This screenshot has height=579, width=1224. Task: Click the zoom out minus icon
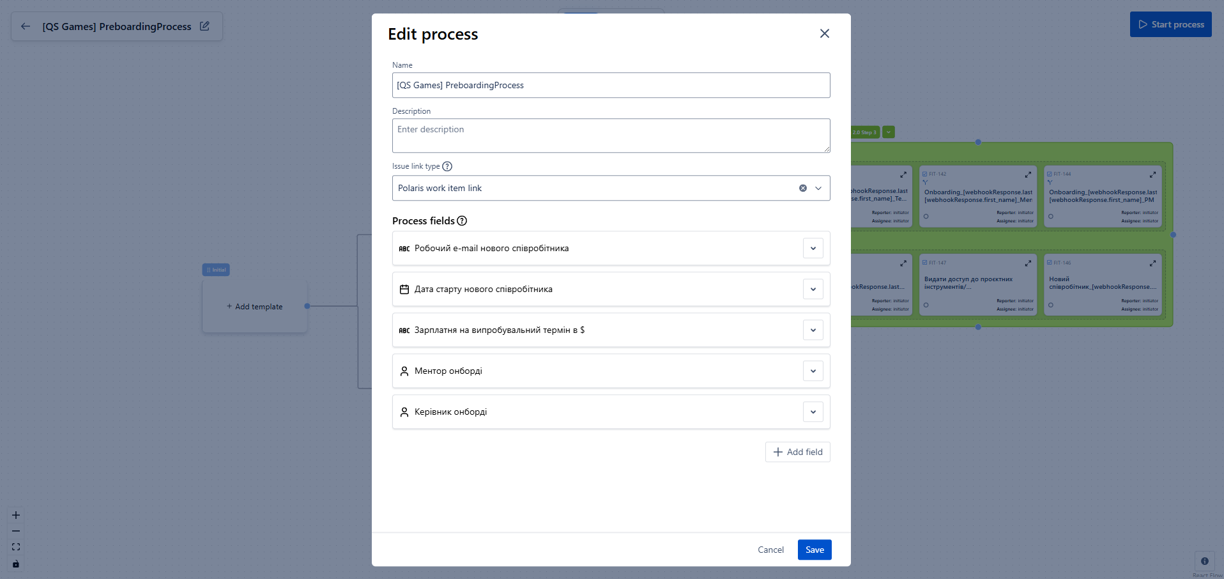coord(16,531)
